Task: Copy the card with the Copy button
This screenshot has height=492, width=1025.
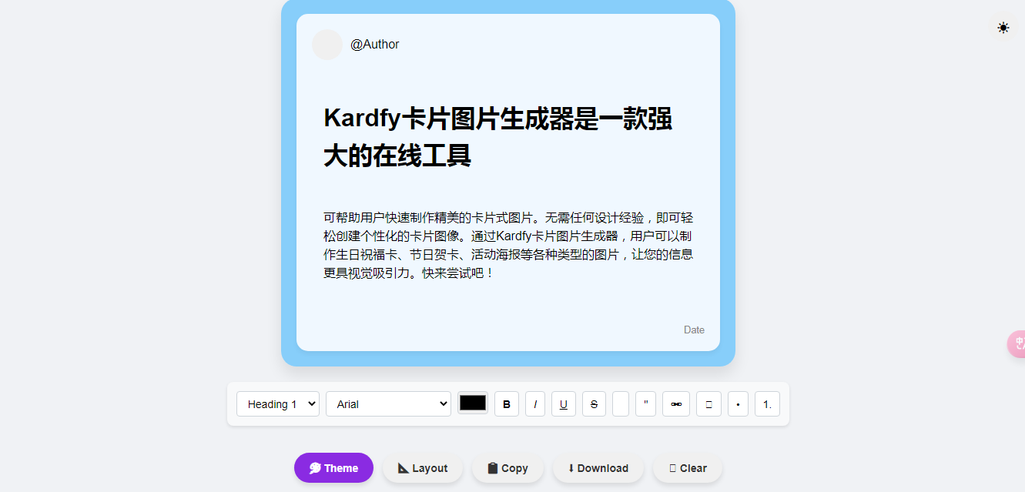Action: pos(507,467)
